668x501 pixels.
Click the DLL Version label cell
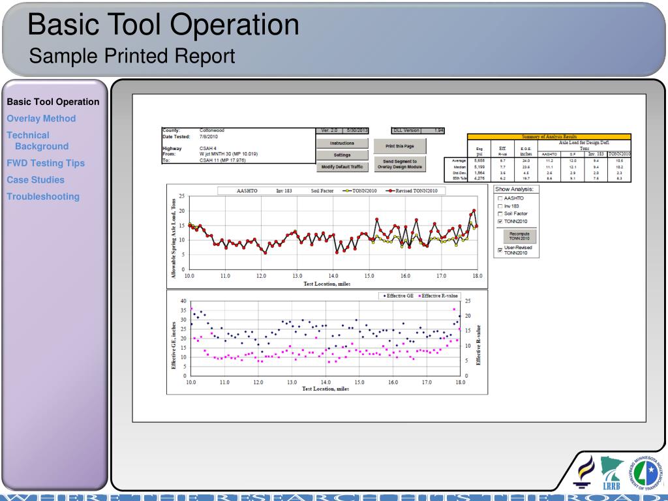pyautogui.click(x=406, y=130)
